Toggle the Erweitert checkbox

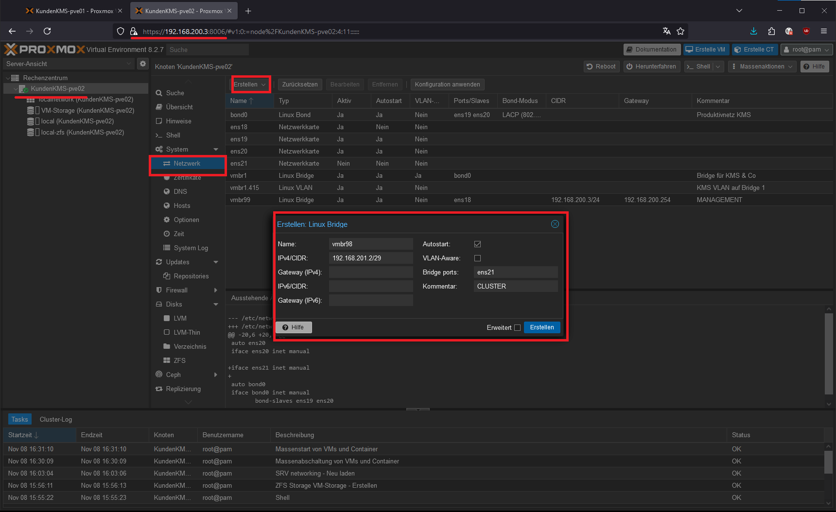point(517,328)
